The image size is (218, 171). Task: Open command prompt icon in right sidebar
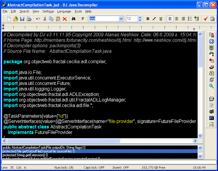point(212,118)
